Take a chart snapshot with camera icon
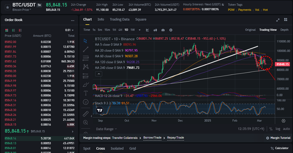Viewport: 293px width, 153px height. [x=163, y=30]
